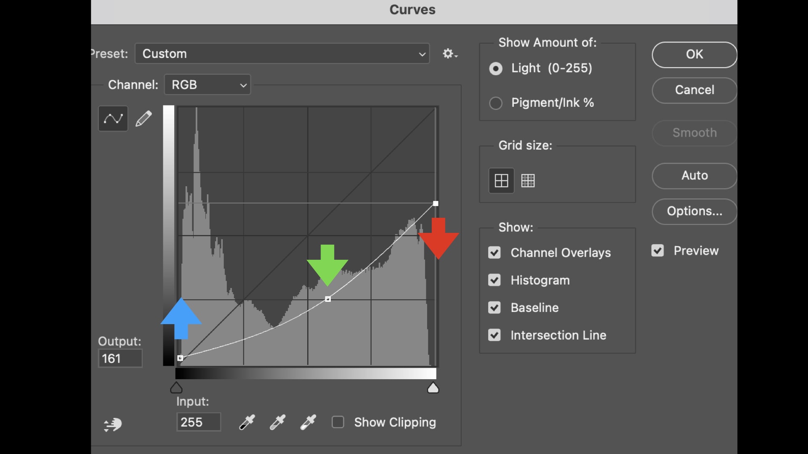Select the fine 10% grid size
This screenshot has height=454, width=808.
coord(528,180)
